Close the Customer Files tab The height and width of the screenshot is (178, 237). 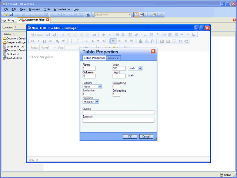pyautogui.click(x=47, y=20)
